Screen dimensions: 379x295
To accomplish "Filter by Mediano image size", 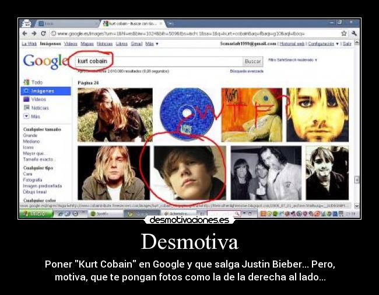I will tap(31, 141).
